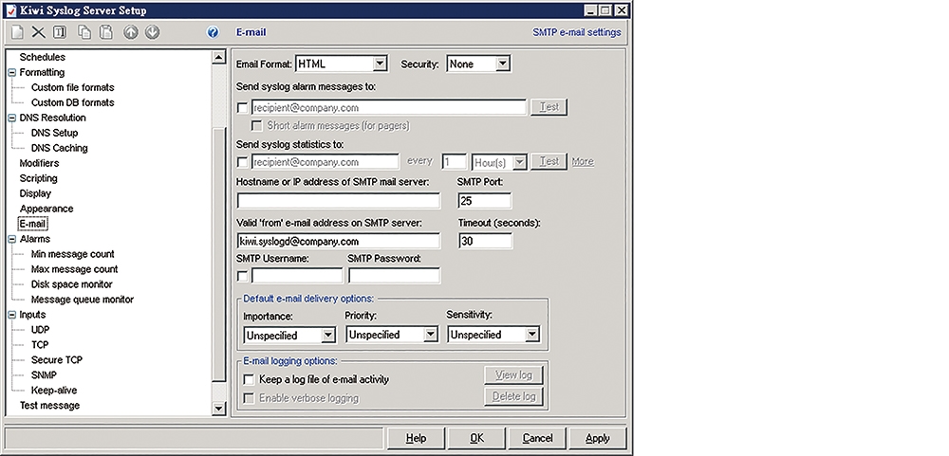Select Disk space monitor in the tree
Screen dimensions: 949x456
(72, 284)
